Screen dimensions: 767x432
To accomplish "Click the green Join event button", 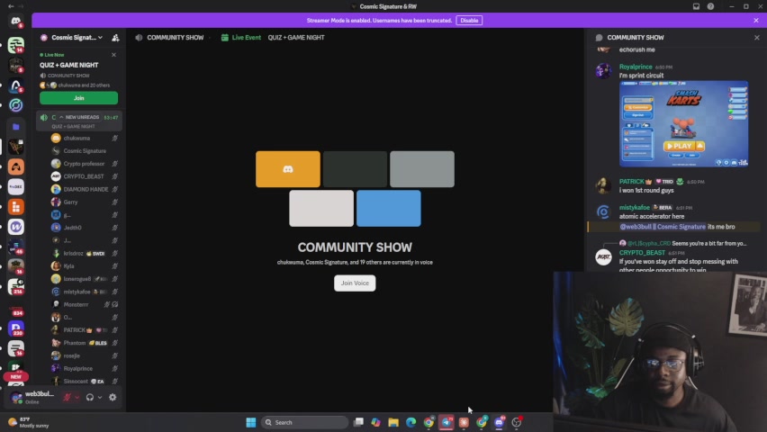I will click(78, 98).
